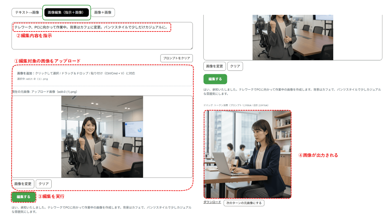
Task: Click the green 編集する button below upload area
Action: pos(23,196)
